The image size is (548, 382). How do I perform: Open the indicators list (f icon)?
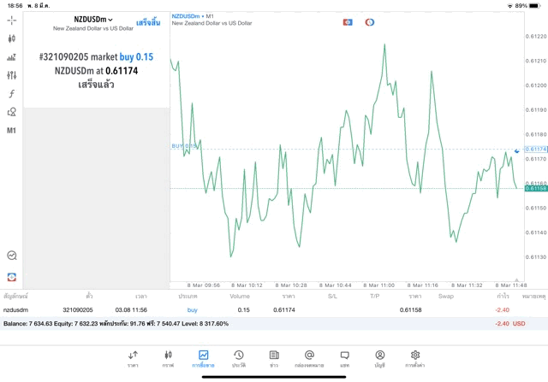click(12, 93)
